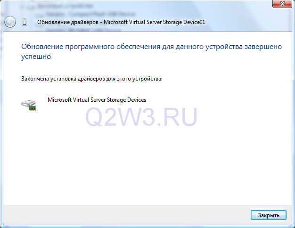Click the storage drive icon
This screenshot has width=295, height=228.
coord(29,105)
